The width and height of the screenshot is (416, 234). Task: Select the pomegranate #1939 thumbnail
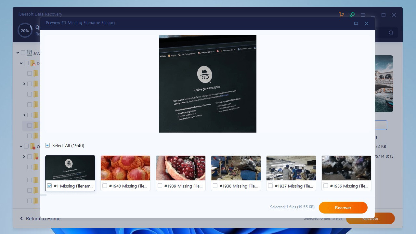click(181, 168)
